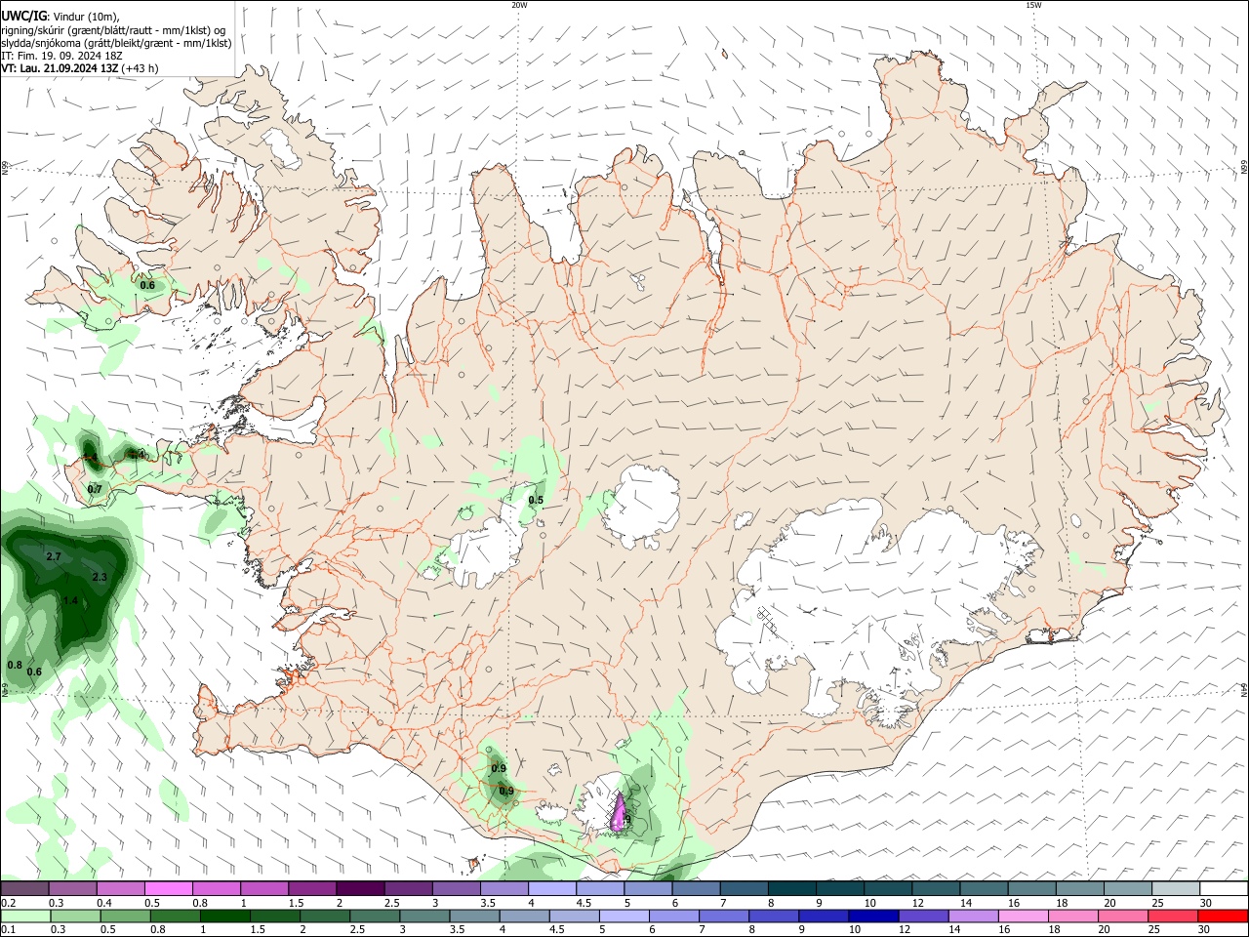The height and width of the screenshot is (937, 1249).
Task: Click the 0.8 precipitation value on the map
Action: click(15, 665)
